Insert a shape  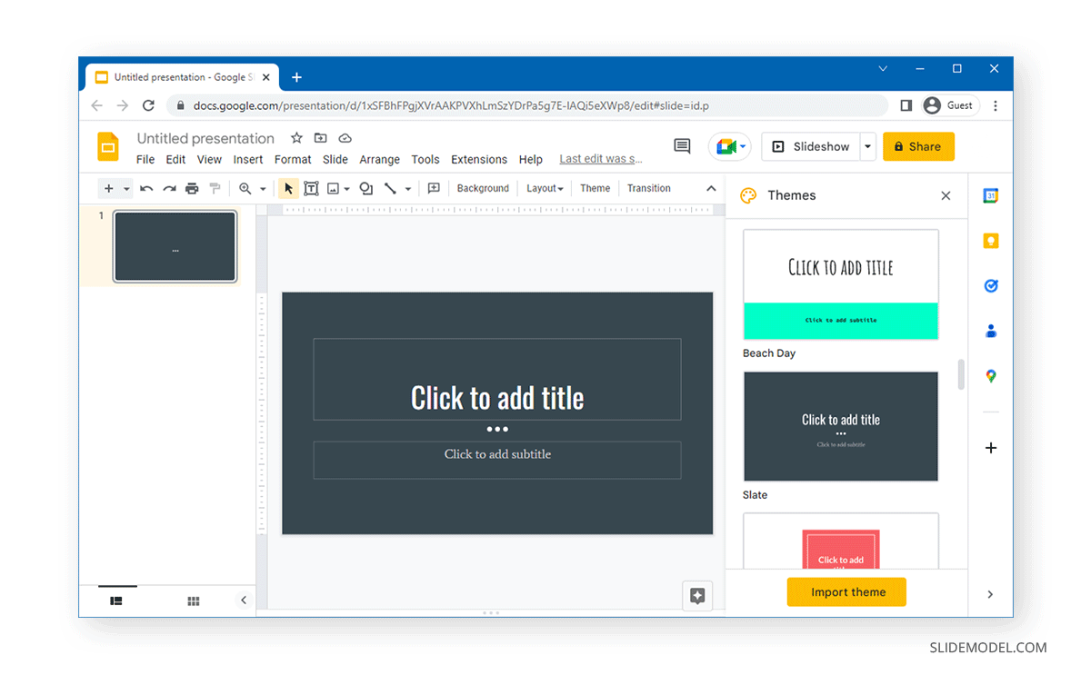click(365, 188)
